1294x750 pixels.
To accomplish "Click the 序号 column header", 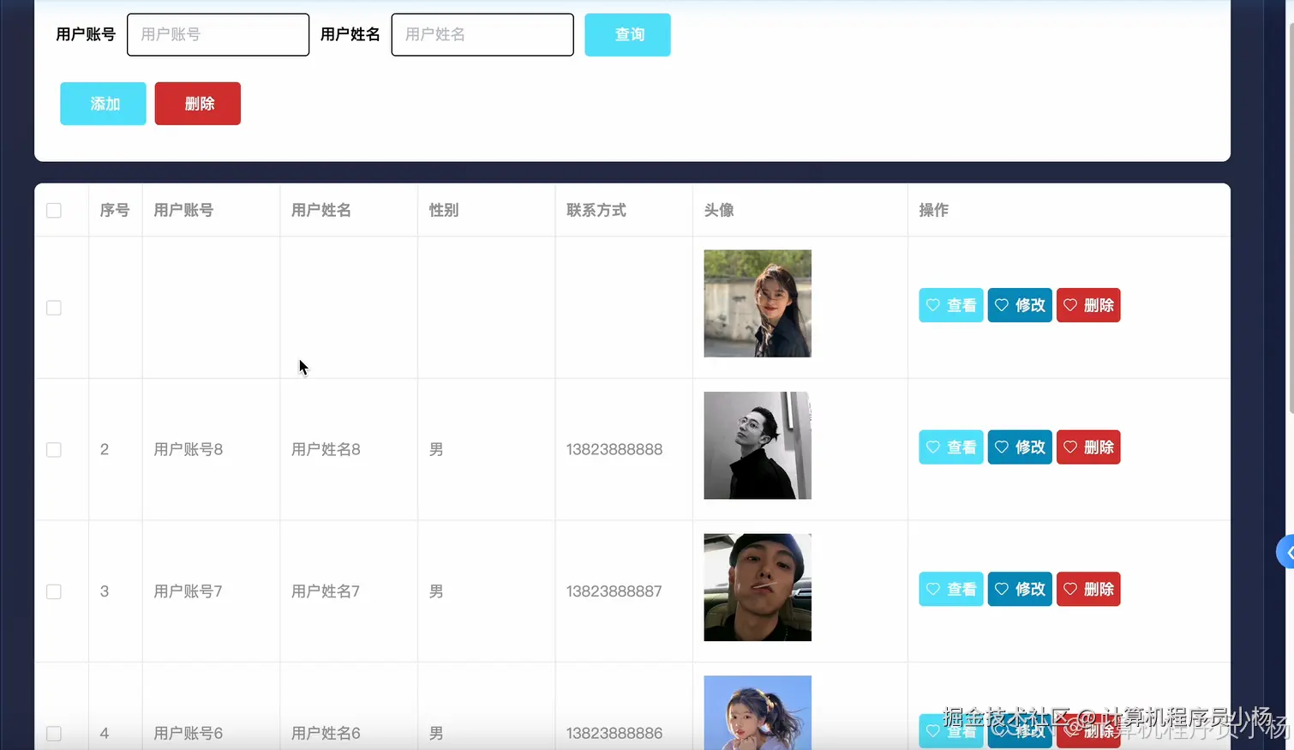I will point(115,210).
